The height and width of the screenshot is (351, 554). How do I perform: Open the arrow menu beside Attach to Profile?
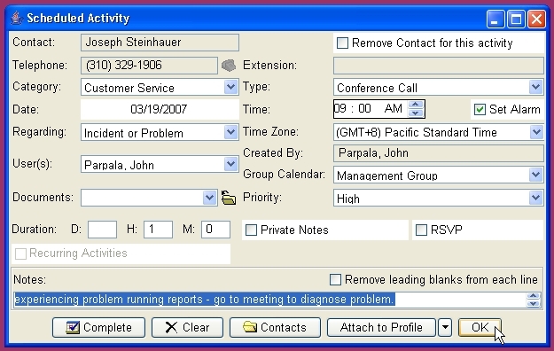445,328
